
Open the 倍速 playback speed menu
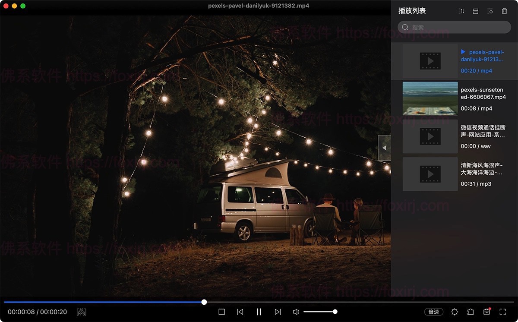tap(434, 312)
